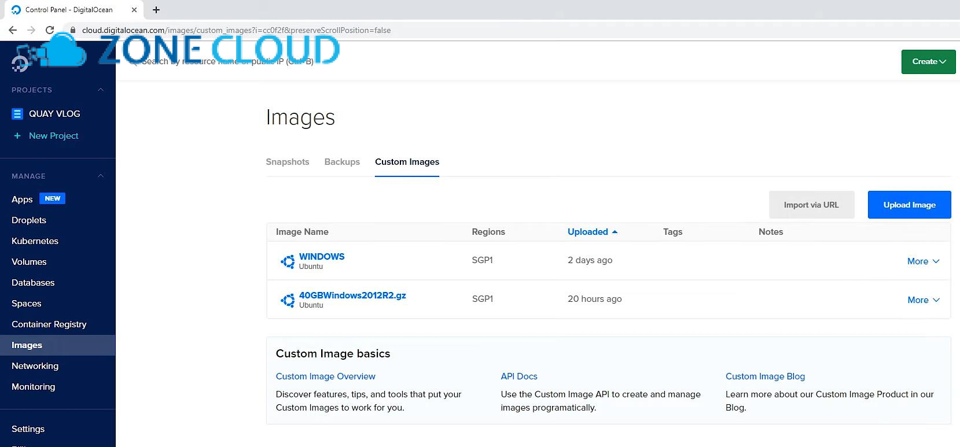The width and height of the screenshot is (960, 447).
Task: Switch to the Backups tab
Action: (x=342, y=162)
